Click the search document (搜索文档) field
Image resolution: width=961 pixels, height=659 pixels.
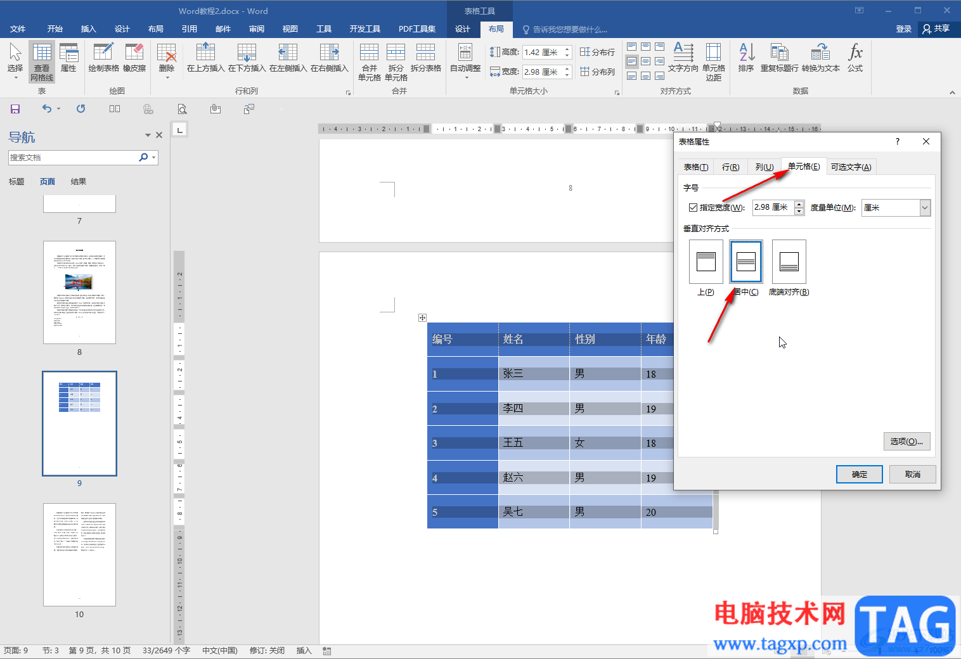tap(73, 157)
